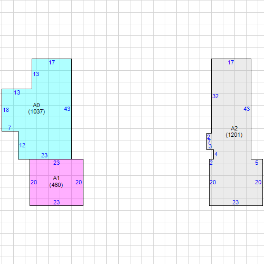Click the 32 dimension on shape A2
The image size is (264, 264).
[x=215, y=96]
